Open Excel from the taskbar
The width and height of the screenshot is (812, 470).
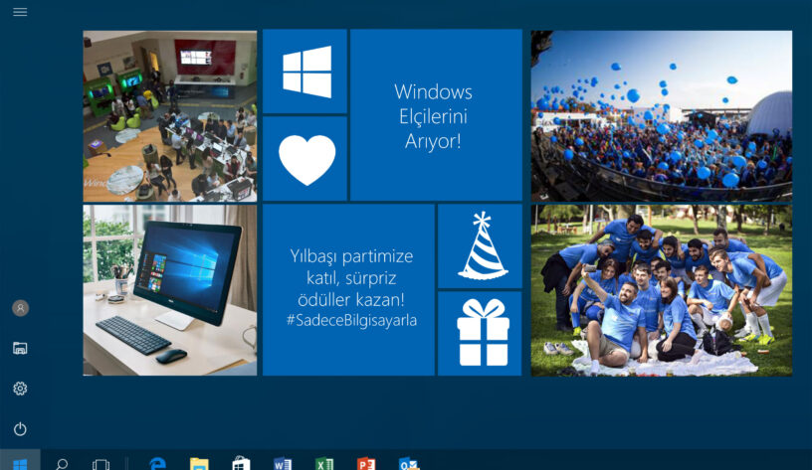[x=324, y=463]
